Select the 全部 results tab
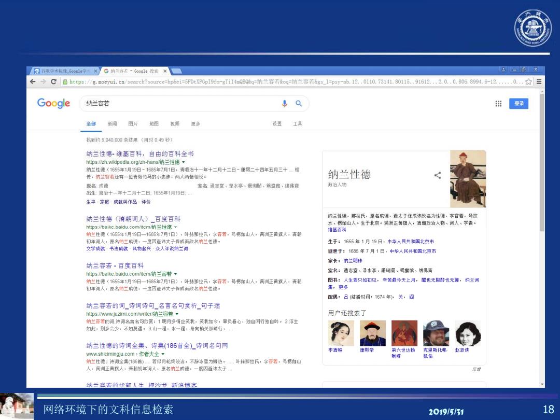 (91, 123)
